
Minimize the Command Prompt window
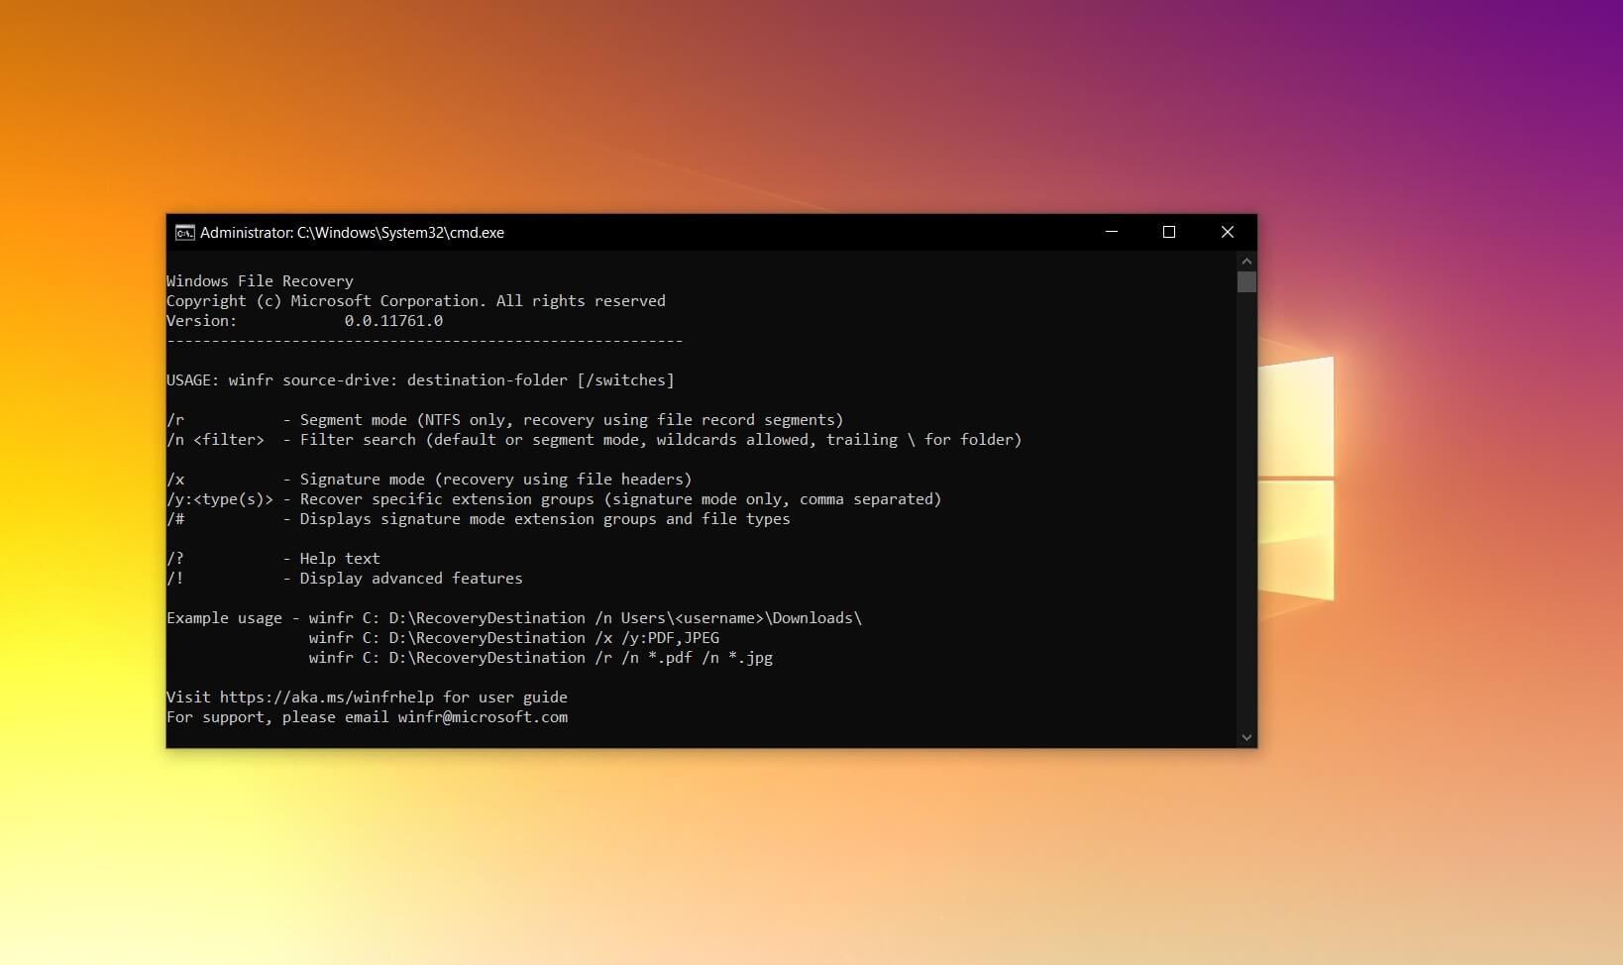1112,232
